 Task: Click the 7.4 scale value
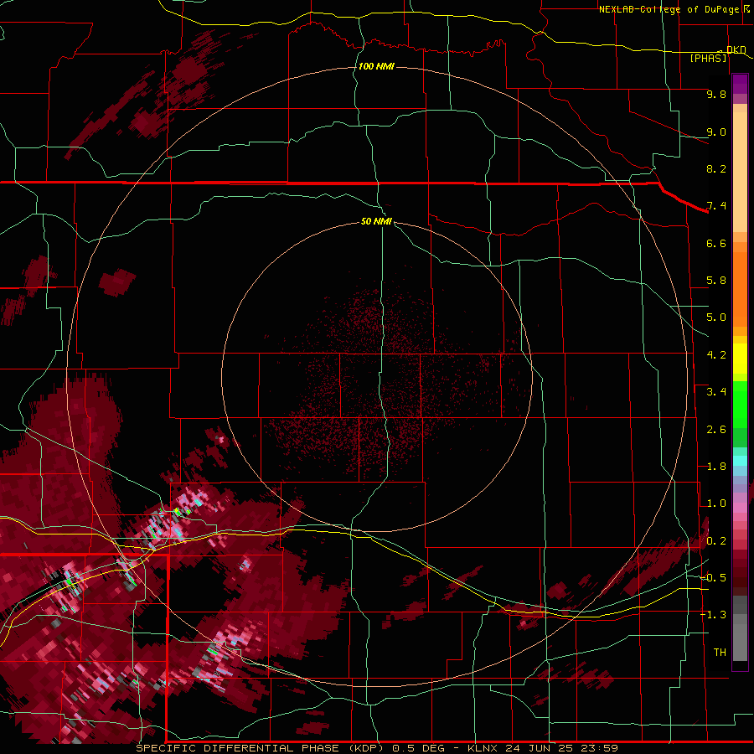pos(716,206)
